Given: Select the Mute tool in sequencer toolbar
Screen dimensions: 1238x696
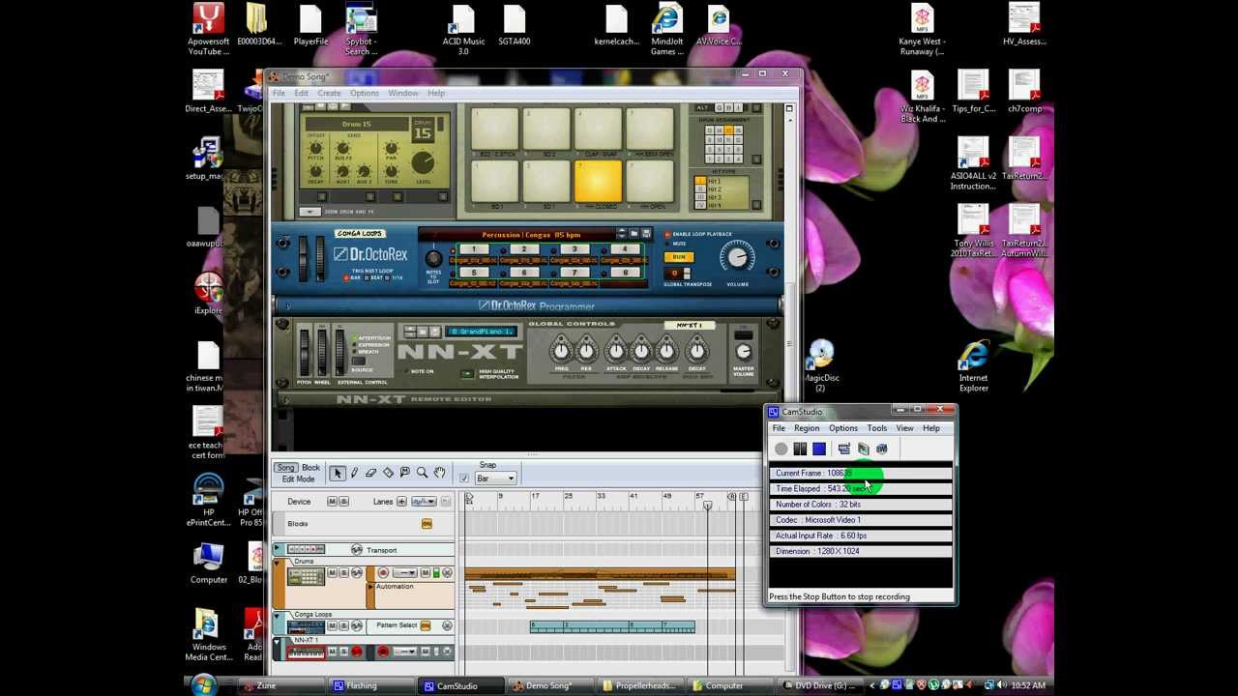Looking at the screenshot, I should pyautogui.click(x=404, y=473).
